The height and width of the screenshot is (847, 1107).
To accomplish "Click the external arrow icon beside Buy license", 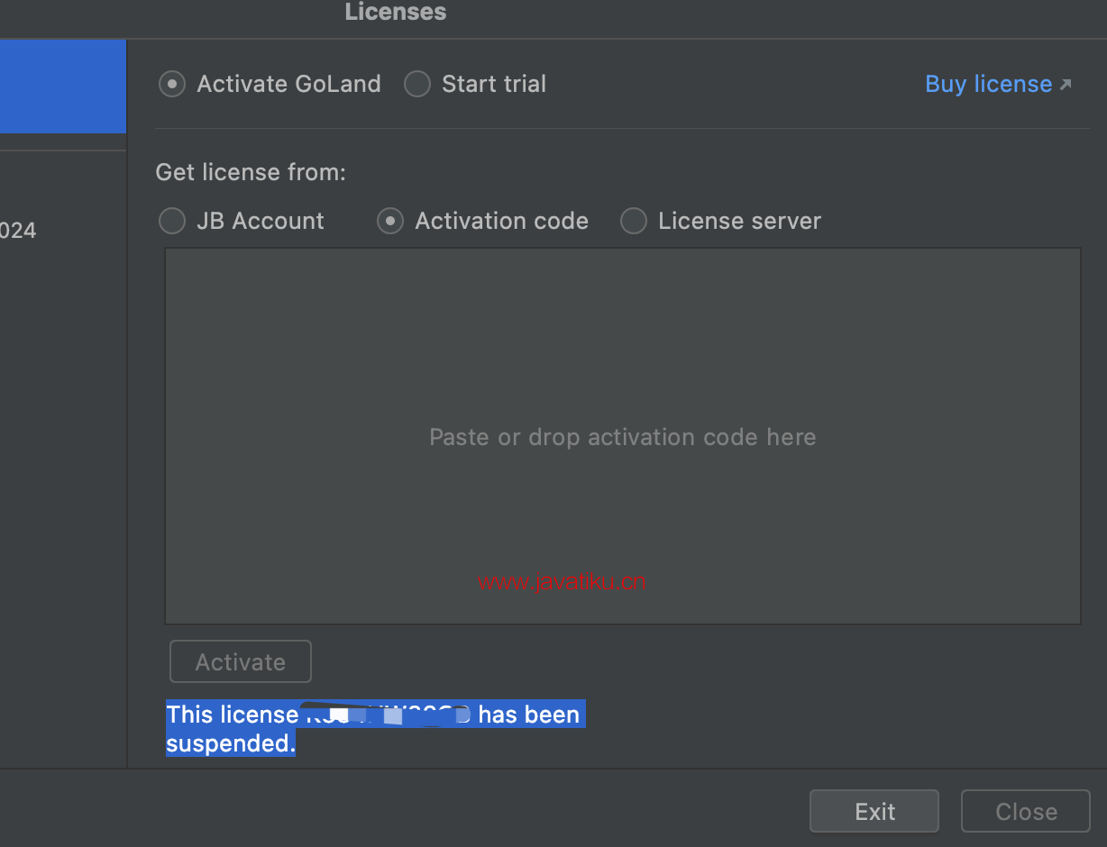I will click(x=1066, y=85).
